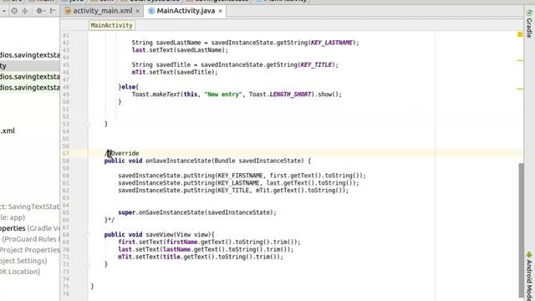Click the Gradle elephant icon
Image resolution: width=535 pixels, height=301 pixels.
(x=529, y=13)
